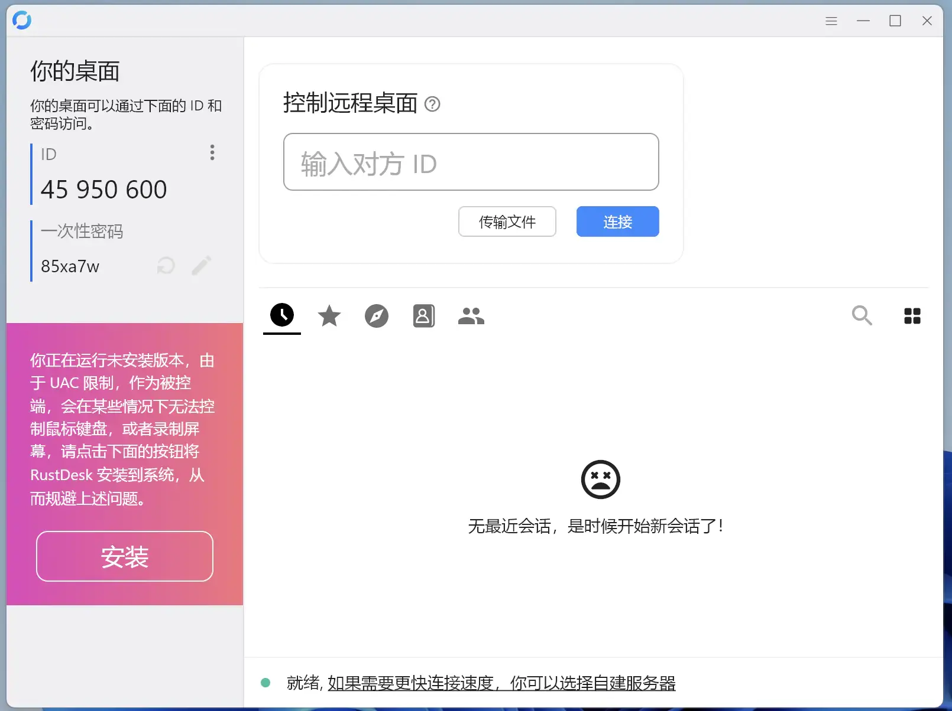952x711 pixels.
Task: Show the discovered devices compass tab
Action: coord(377,316)
